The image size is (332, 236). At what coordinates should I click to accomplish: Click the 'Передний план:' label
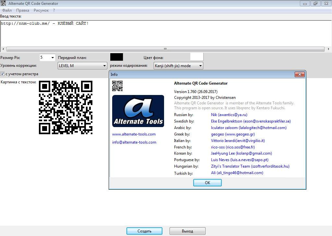[72, 58]
